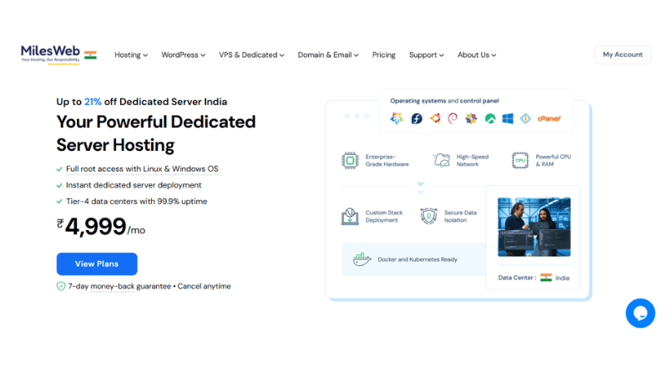Screen dimensions: 668x371
Task: Click the CentOS icon
Action: pos(471,118)
